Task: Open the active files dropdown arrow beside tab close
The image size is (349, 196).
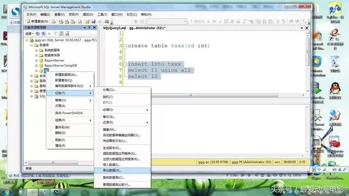Action: [302, 28]
